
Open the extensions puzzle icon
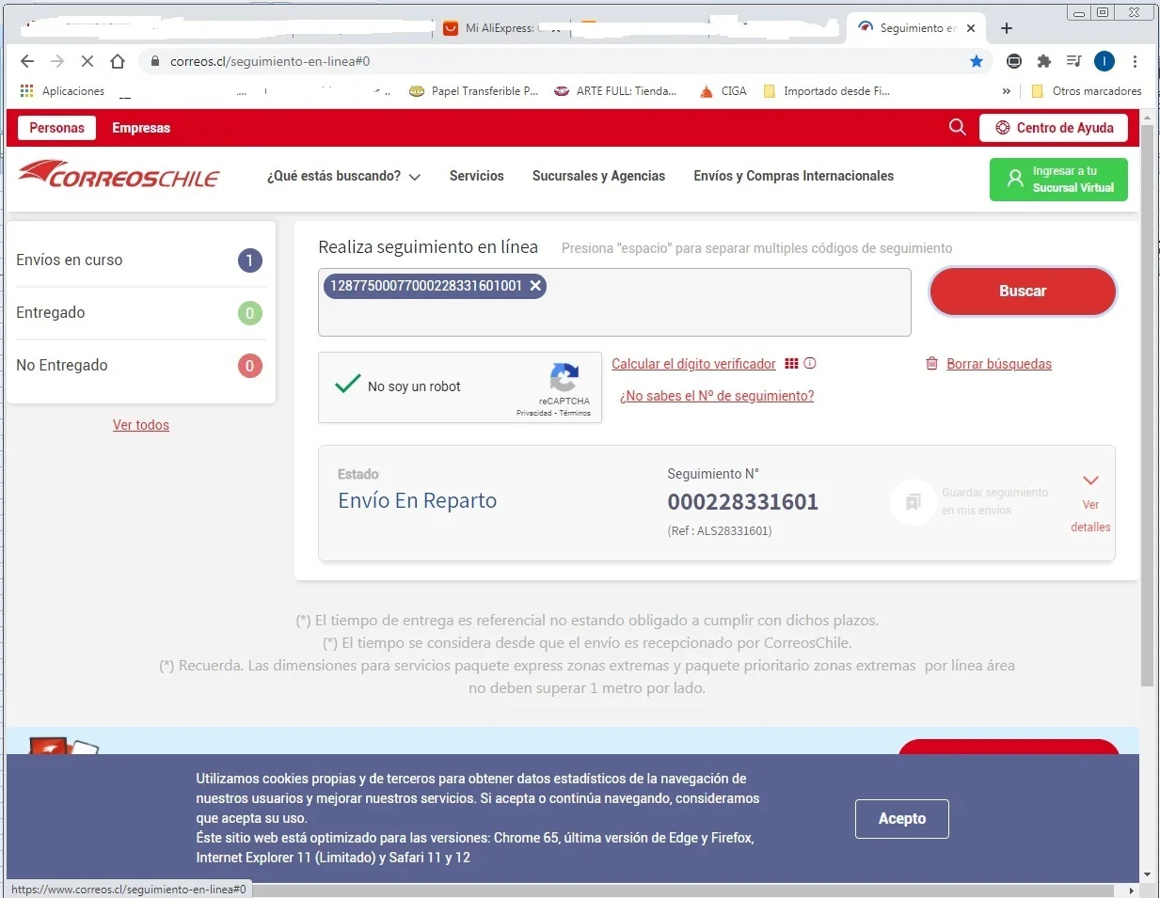(x=1043, y=61)
